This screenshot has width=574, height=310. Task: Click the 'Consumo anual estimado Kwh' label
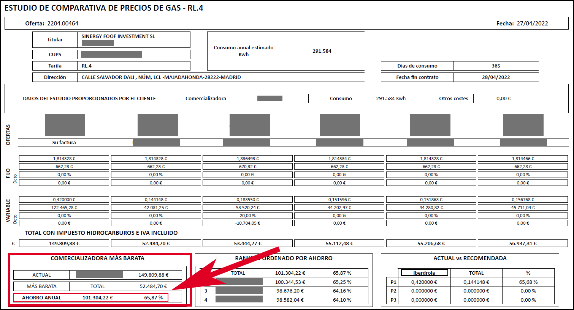point(244,51)
